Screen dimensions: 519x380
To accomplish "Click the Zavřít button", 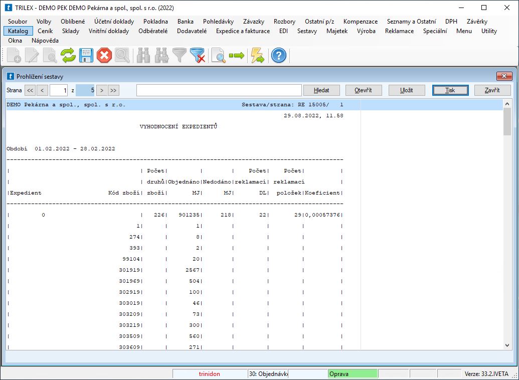I will click(492, 90).
